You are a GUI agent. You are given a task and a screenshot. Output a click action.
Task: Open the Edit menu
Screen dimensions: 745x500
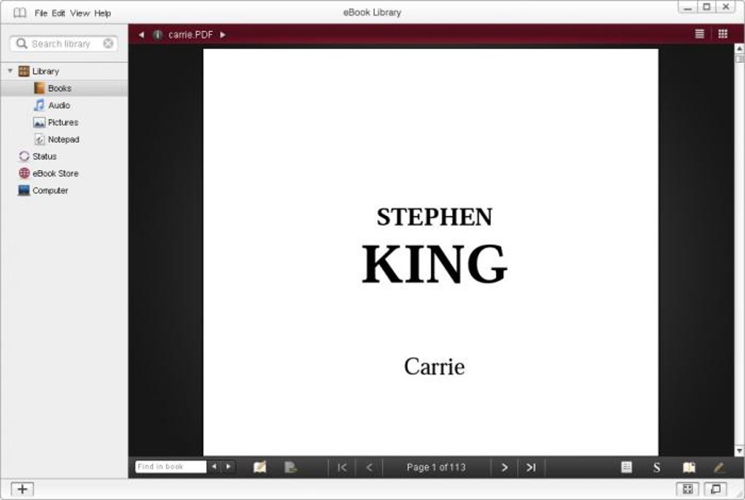click(x=58, y=13)
